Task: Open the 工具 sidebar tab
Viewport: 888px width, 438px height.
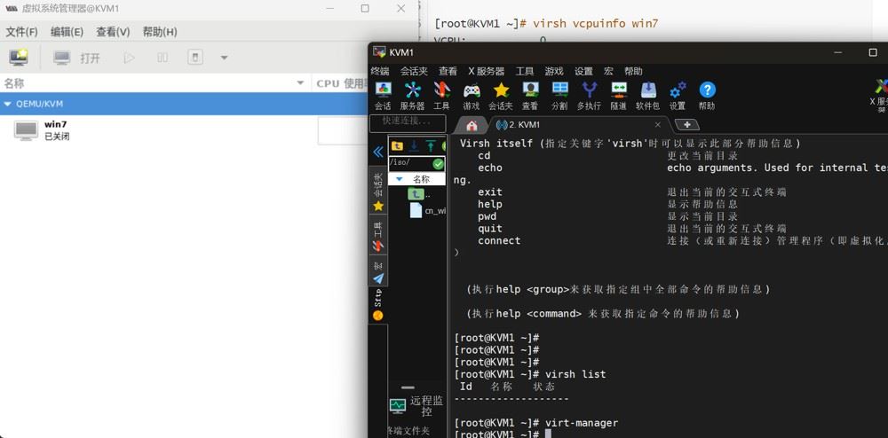Action: [377, 236]
